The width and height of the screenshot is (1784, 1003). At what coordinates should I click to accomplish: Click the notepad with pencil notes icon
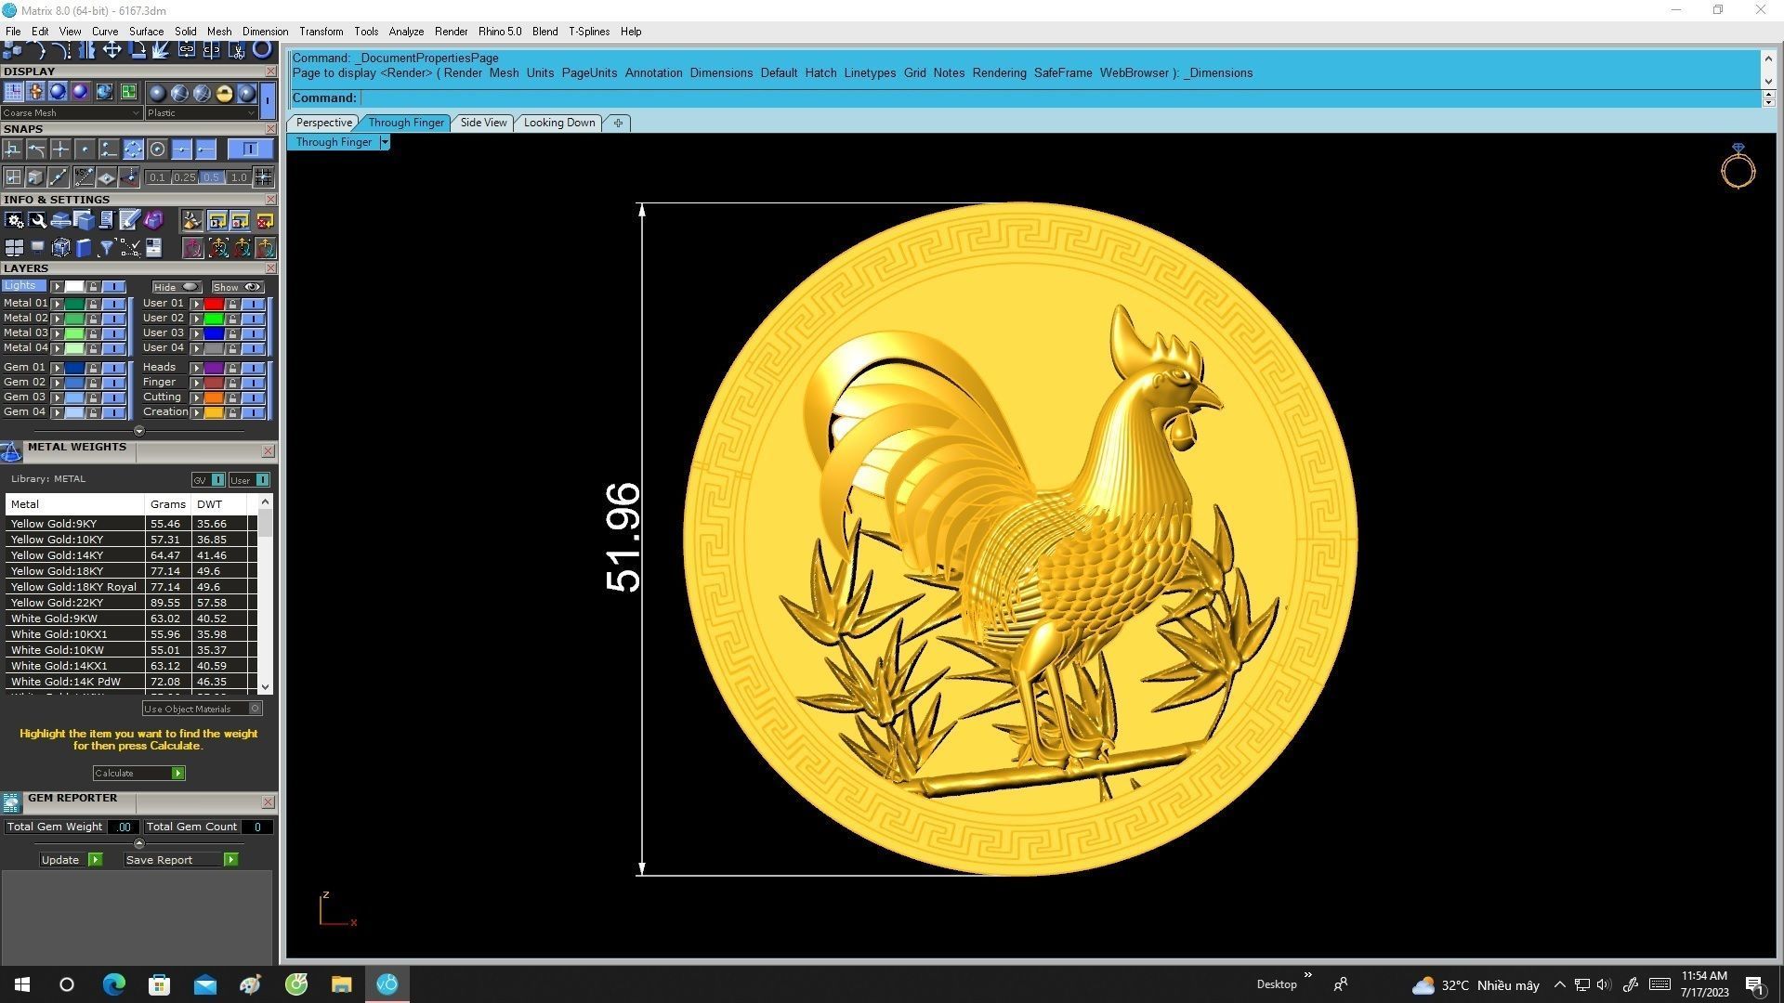(x=129, y=220)
